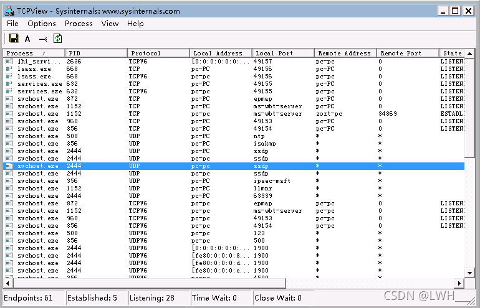Click the horizontal scrollbar right arrow
Viewport: 480px width, 308px height.
pos(459,283)
